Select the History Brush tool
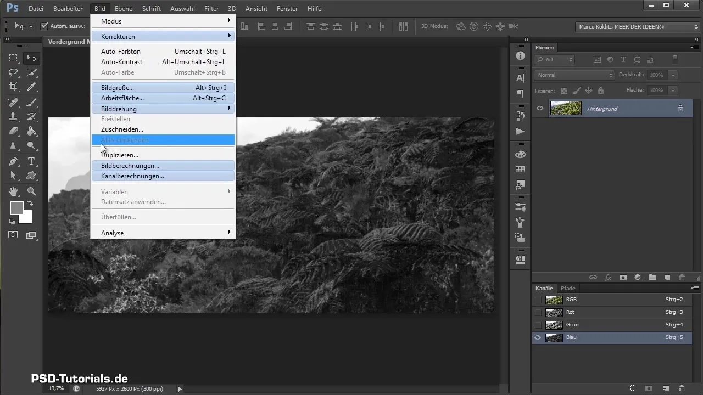Screen dimensions: 703x395 (32, 116)
